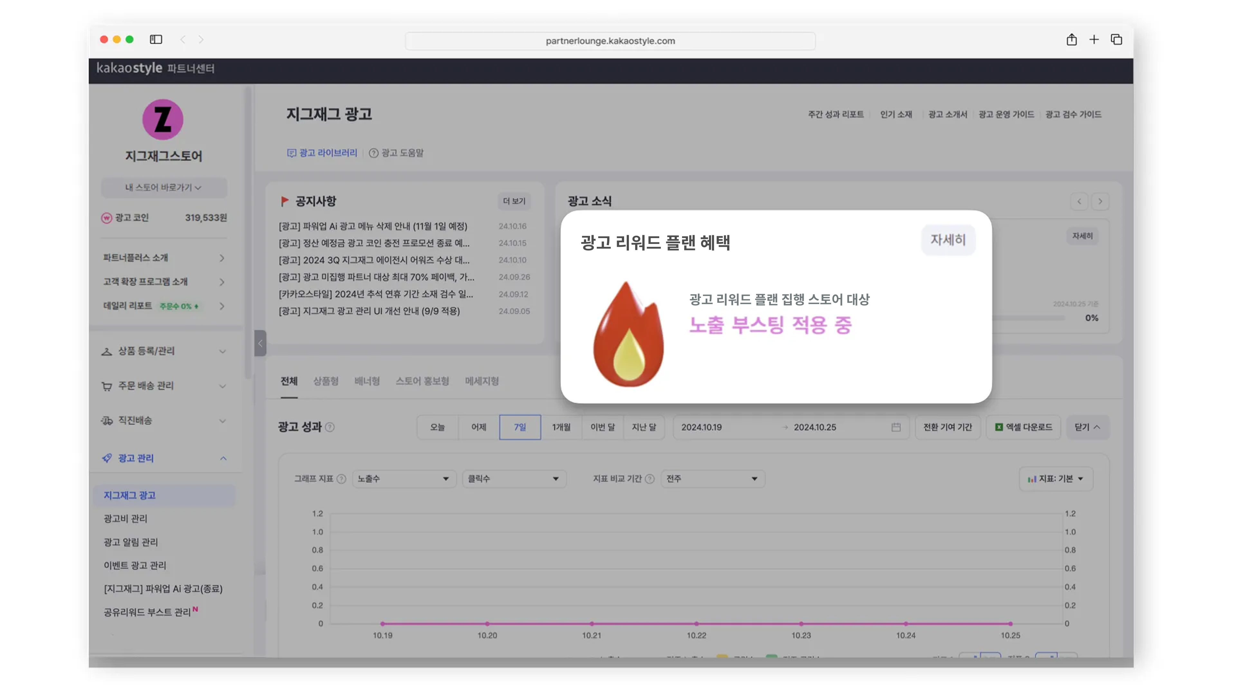The width and height of the screenshot is (1236, 695).
Task: Click the cart icon for 주문 배송 관리
Action: 107,386
